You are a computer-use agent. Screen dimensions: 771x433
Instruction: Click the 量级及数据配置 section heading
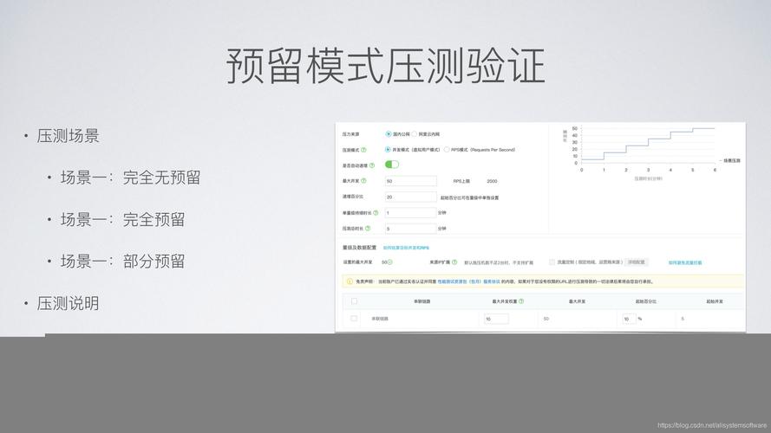click(x=359, y=248)
